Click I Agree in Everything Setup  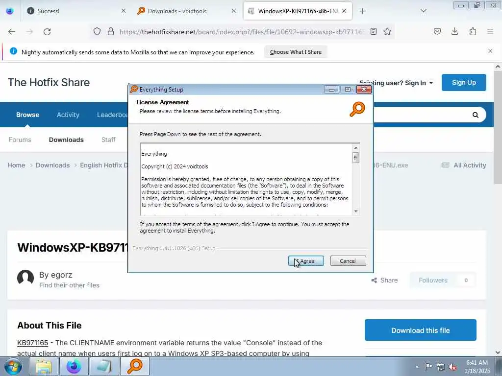(x=306, y=261)
